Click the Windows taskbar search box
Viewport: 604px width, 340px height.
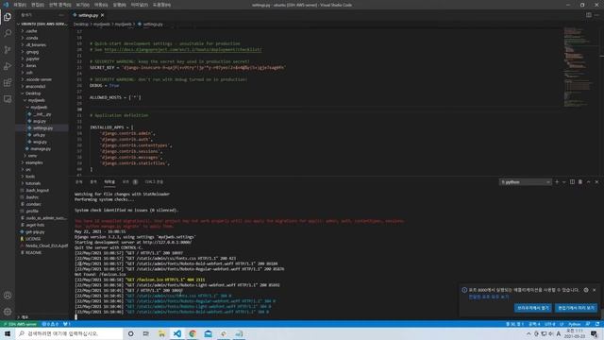click(69, 333)
